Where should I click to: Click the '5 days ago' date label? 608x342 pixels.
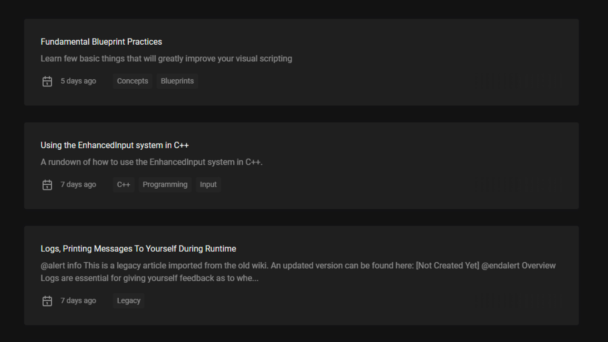(78, 81)
